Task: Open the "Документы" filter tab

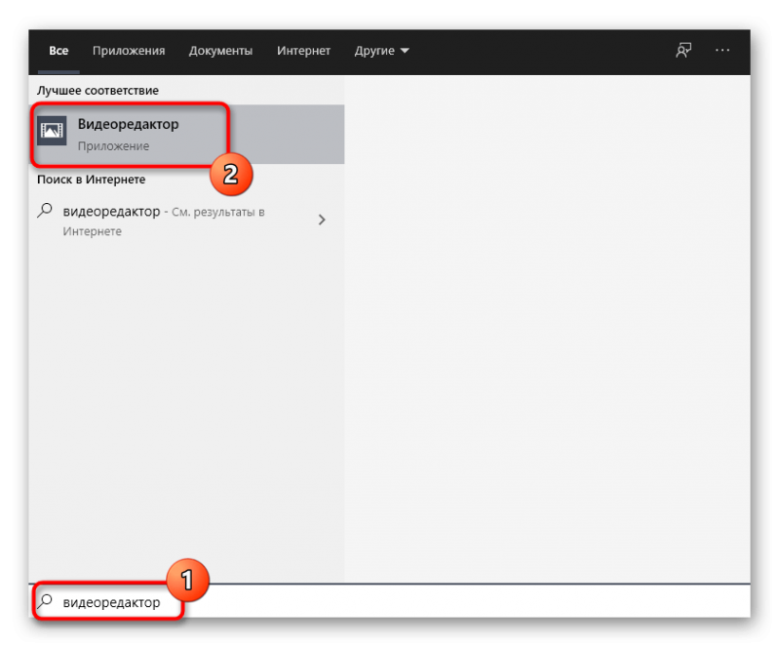Action: point(220,51)
